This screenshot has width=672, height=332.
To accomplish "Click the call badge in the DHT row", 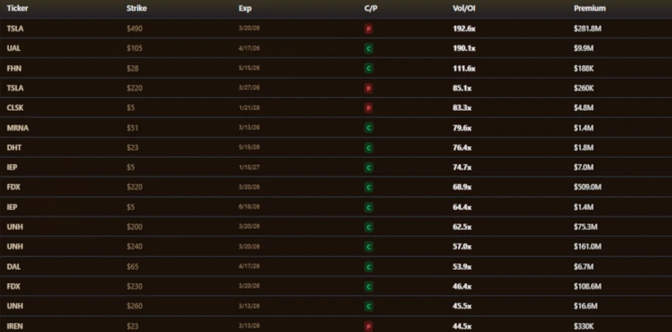I will (368, 148).
